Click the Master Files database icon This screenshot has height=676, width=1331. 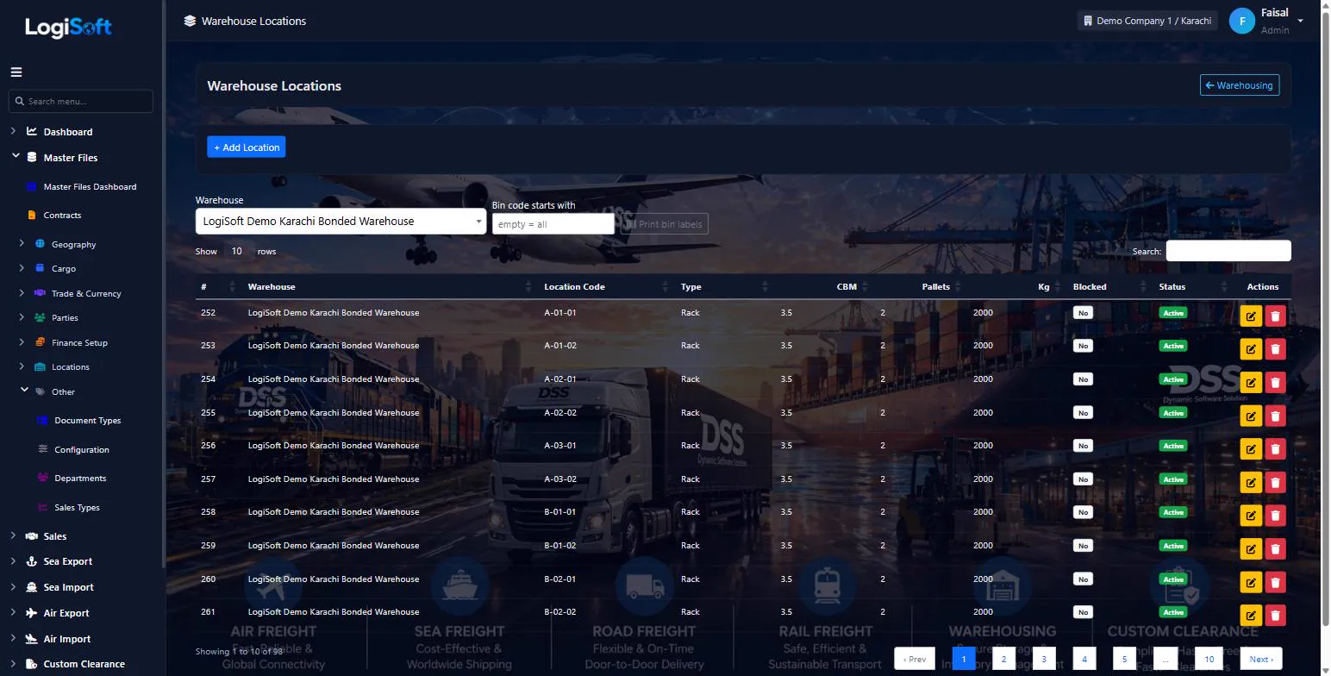coord(32,158)
